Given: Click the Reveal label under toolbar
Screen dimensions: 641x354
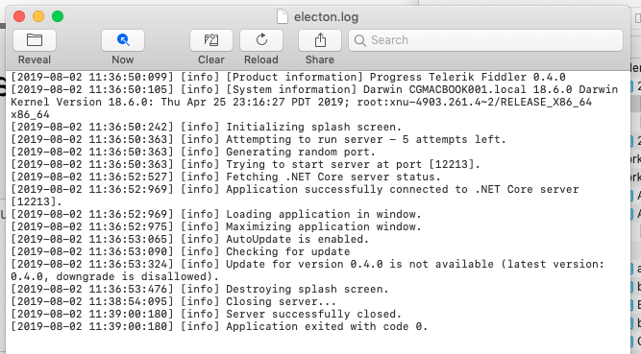Looking at the screenshot, I should pyautogui.click(x=35, y=59).
